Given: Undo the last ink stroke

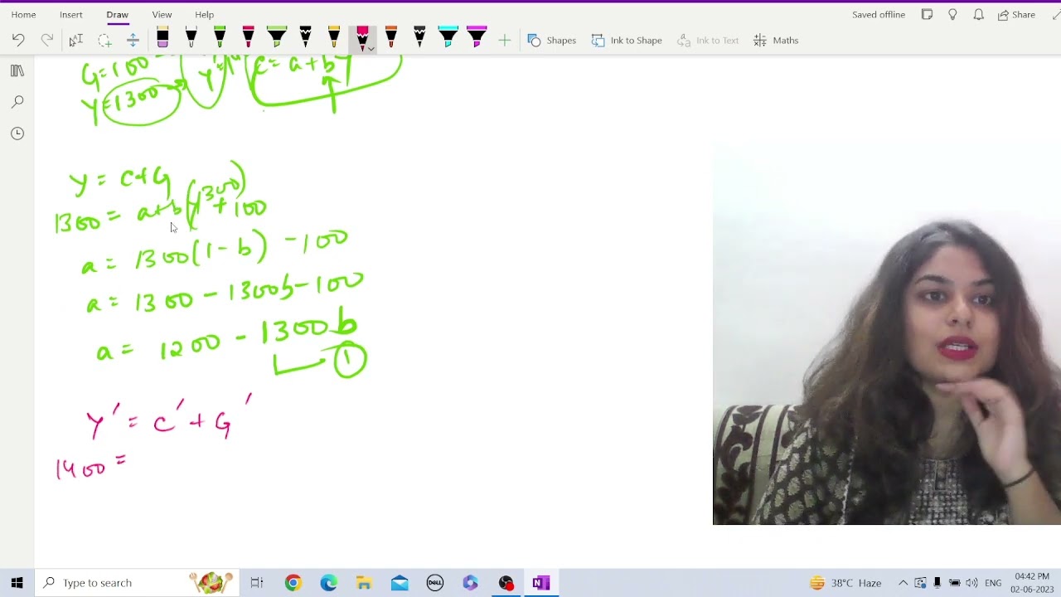Looking at the screenshot, I should [18, 40].
